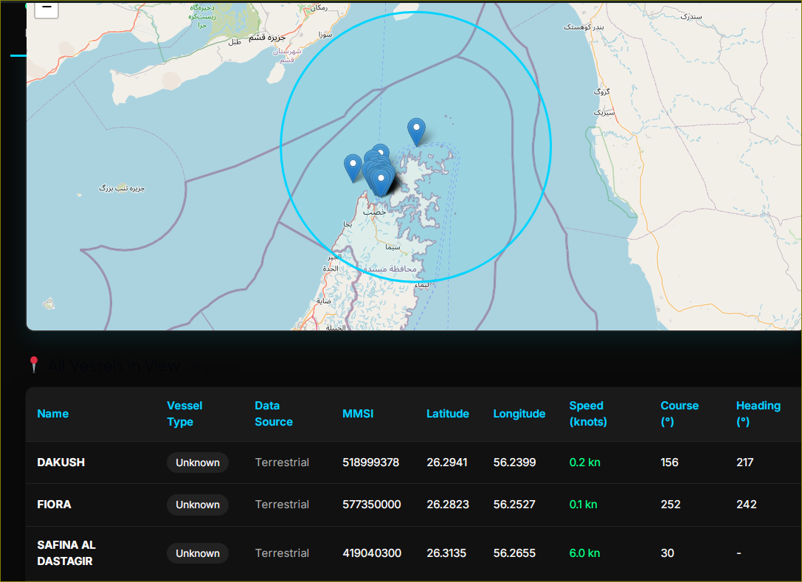Image resolution: width=802 pixels, height=582 pixels.
Task: Click the All Vessels in View heading
Action: 114,365
